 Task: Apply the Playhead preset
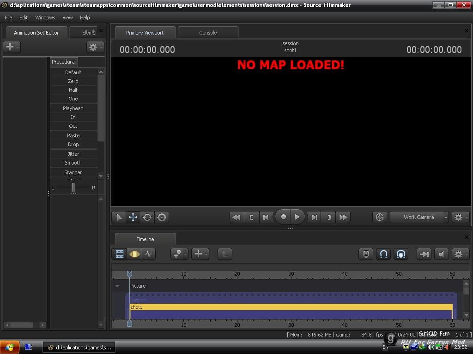[x=73, y=108]
